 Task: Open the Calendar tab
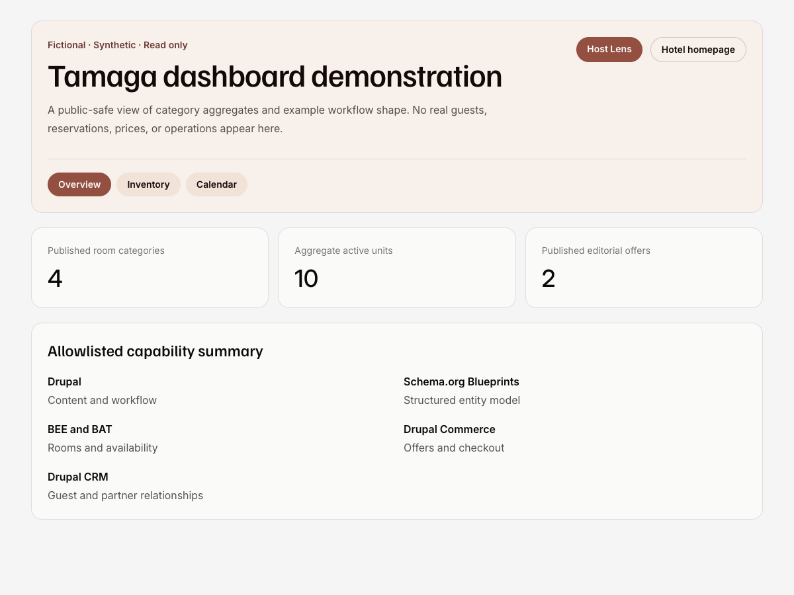(x=216, y=184)
